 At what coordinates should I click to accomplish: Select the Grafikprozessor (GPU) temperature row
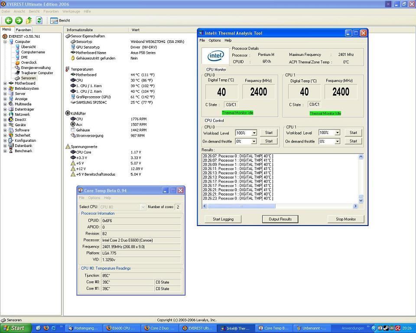(113, 97)
